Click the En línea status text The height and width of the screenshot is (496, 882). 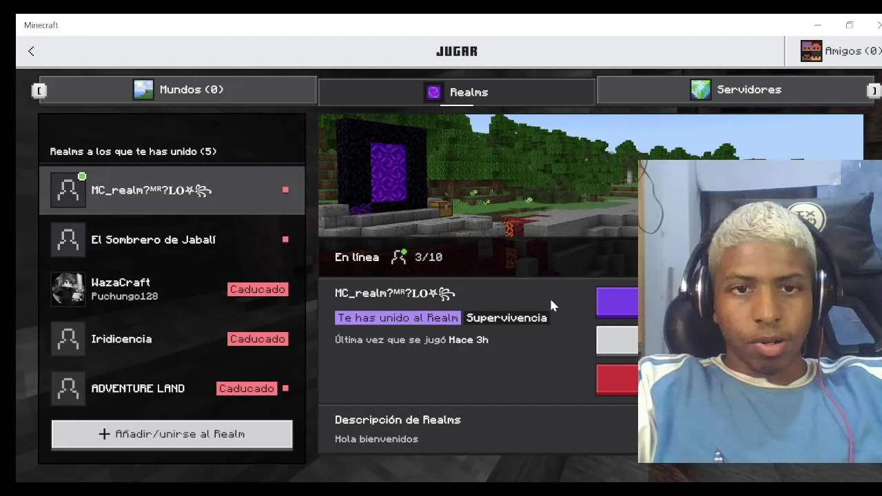tap(357, 257)
